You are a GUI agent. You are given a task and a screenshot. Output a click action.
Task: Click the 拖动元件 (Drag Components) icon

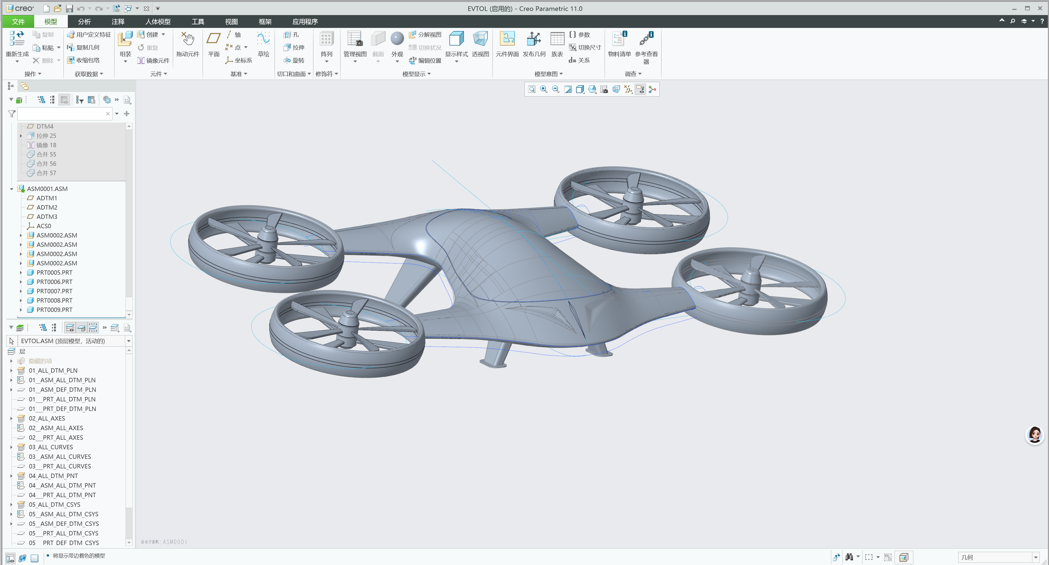coord(188,39)
